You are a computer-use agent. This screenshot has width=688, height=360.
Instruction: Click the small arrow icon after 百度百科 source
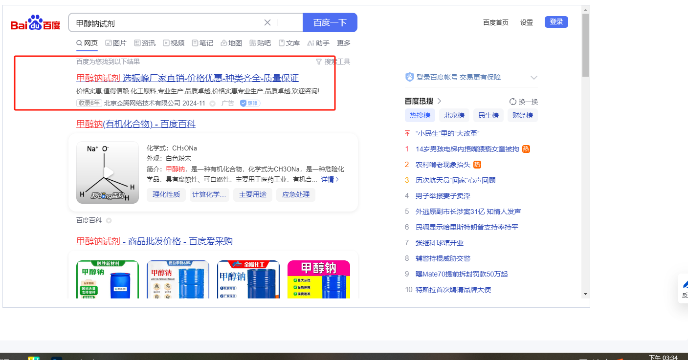tap(109, 220)
